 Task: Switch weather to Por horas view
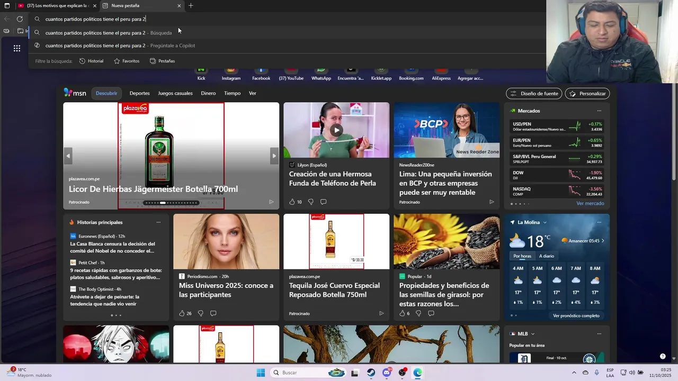[522, 256]
